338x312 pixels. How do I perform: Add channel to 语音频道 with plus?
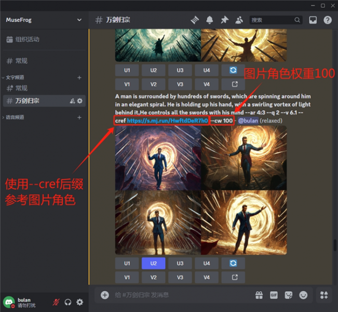[79, 118]
